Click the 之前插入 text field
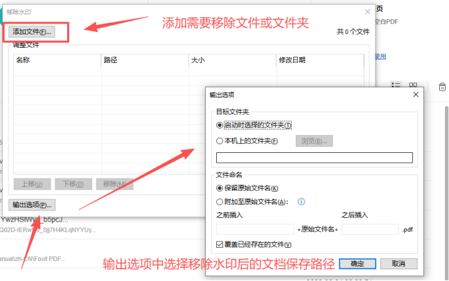The width and height of the screenshot is (449, 281). click(x=255, y=230)
